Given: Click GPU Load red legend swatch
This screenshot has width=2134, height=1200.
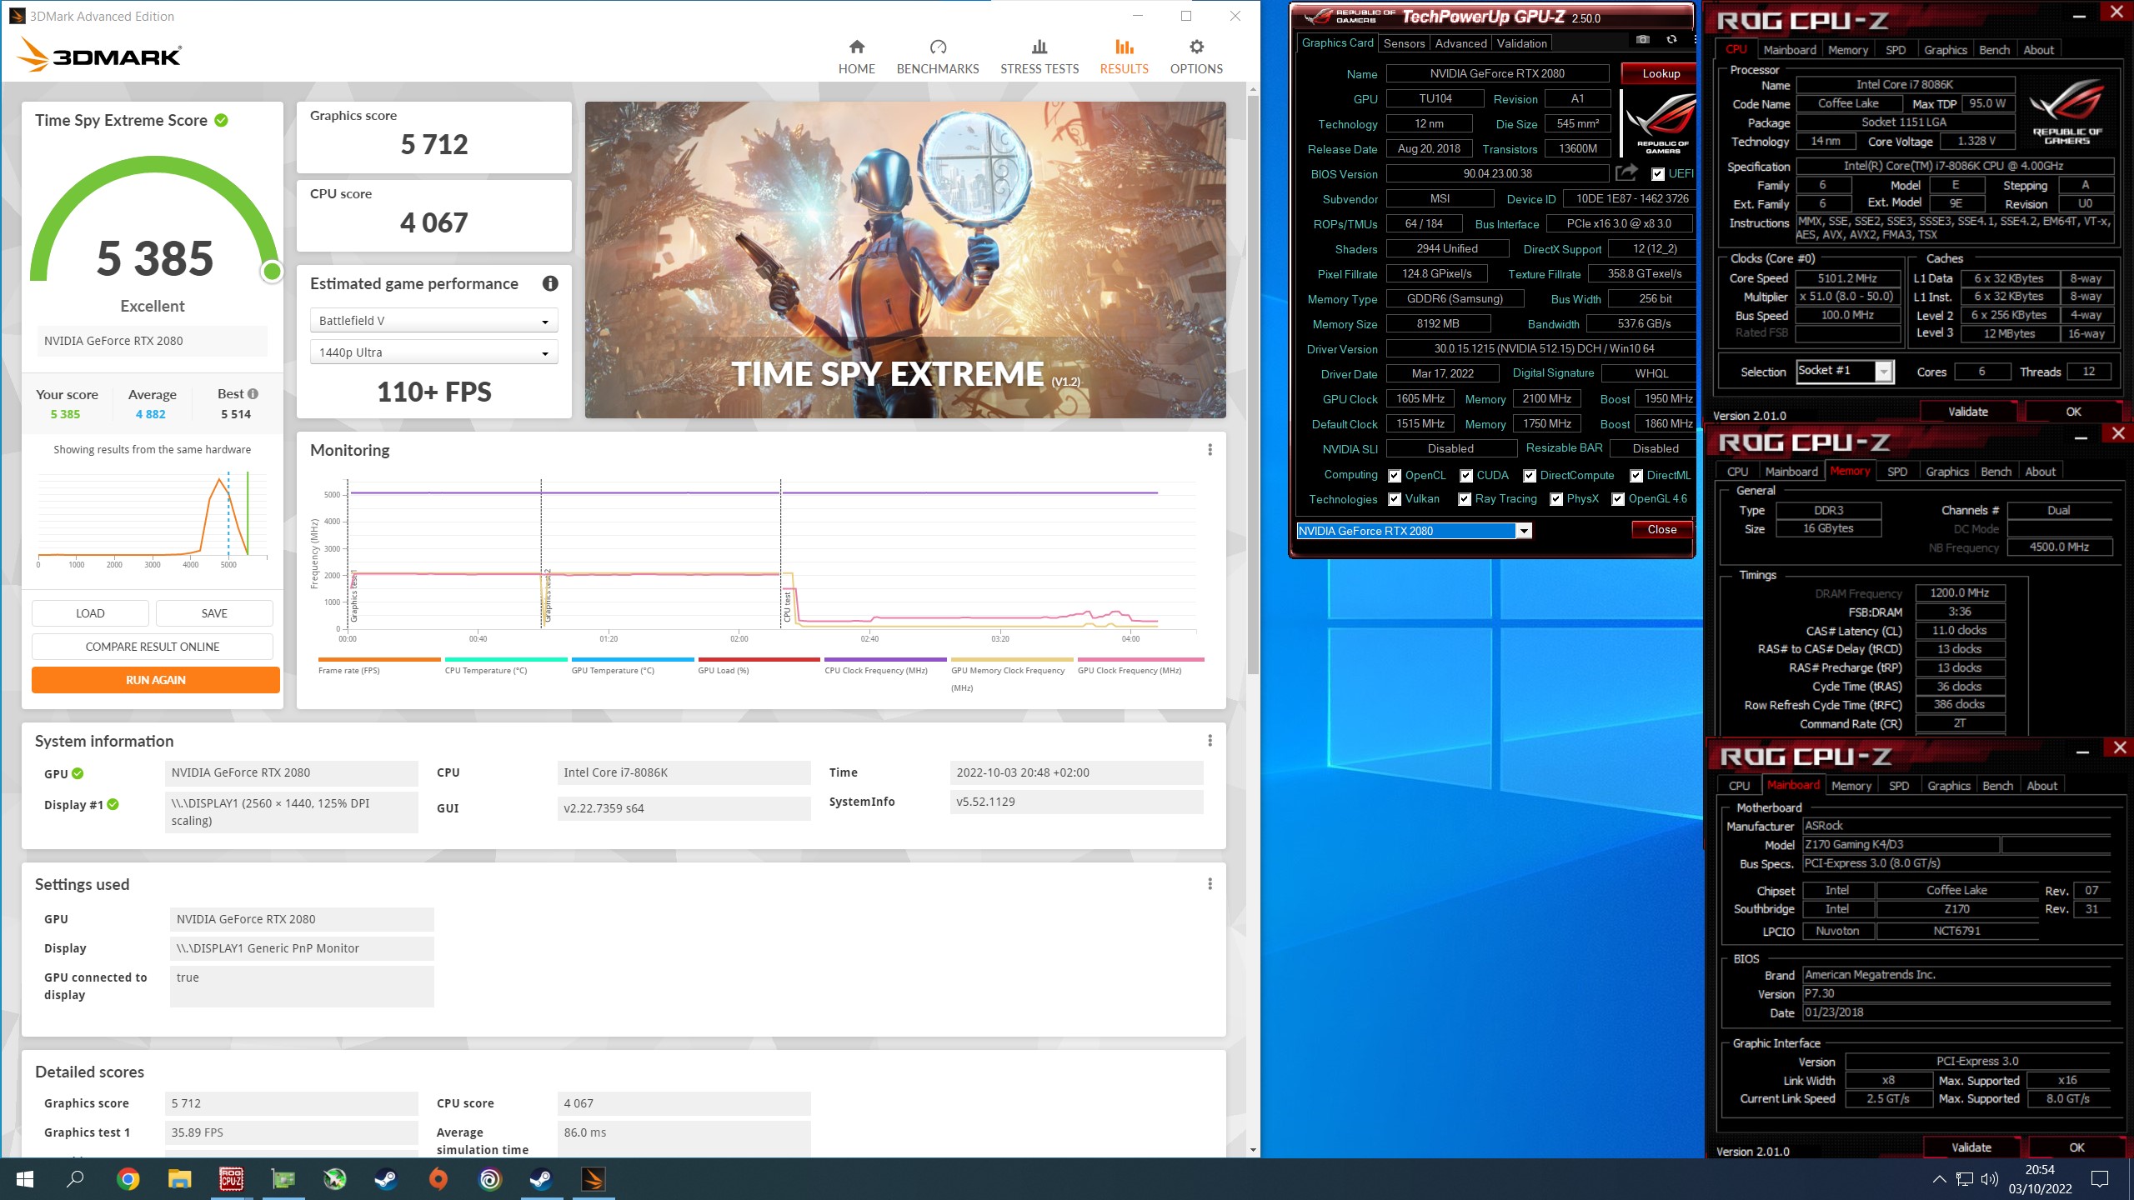Looking at the screenshot, I should [x=759, y=659].
